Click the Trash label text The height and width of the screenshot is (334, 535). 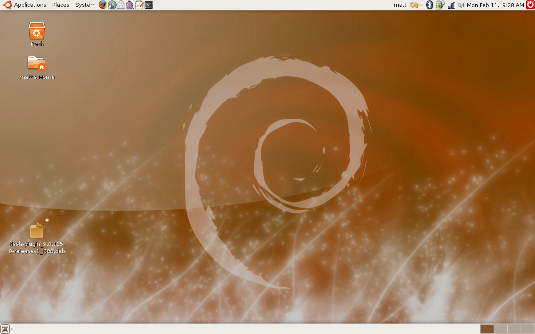pos(37,44)
